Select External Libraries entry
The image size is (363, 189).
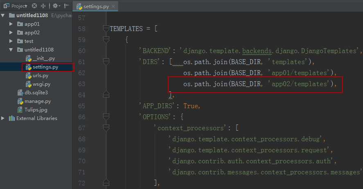pos(37,118)
